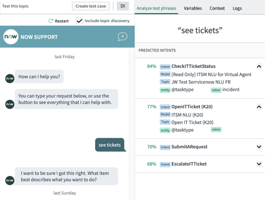Click the @tasktype entity under OpenITTicket (K20)

point(182,130)
